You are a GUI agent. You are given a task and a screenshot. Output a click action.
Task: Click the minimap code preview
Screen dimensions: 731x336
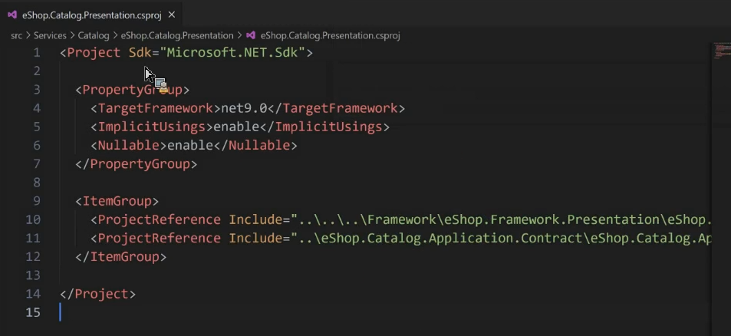click(x=721, y=51)
